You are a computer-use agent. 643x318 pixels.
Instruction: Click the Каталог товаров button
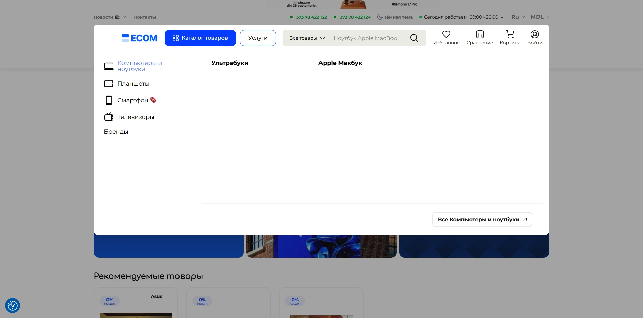pyautogui.click(x=200, y=38)
